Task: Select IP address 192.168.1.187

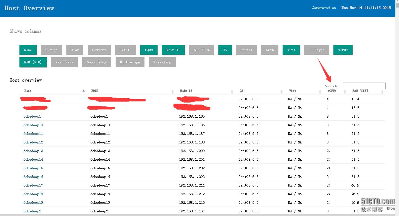Action: point(192,133)
